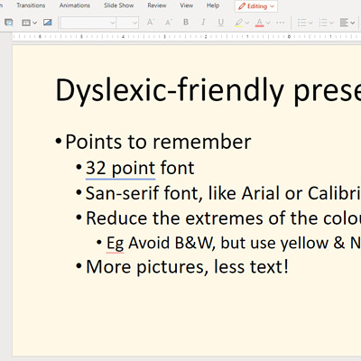The image size is (361, 361).
Task: Open the Help tab
Action: [213, 5]
